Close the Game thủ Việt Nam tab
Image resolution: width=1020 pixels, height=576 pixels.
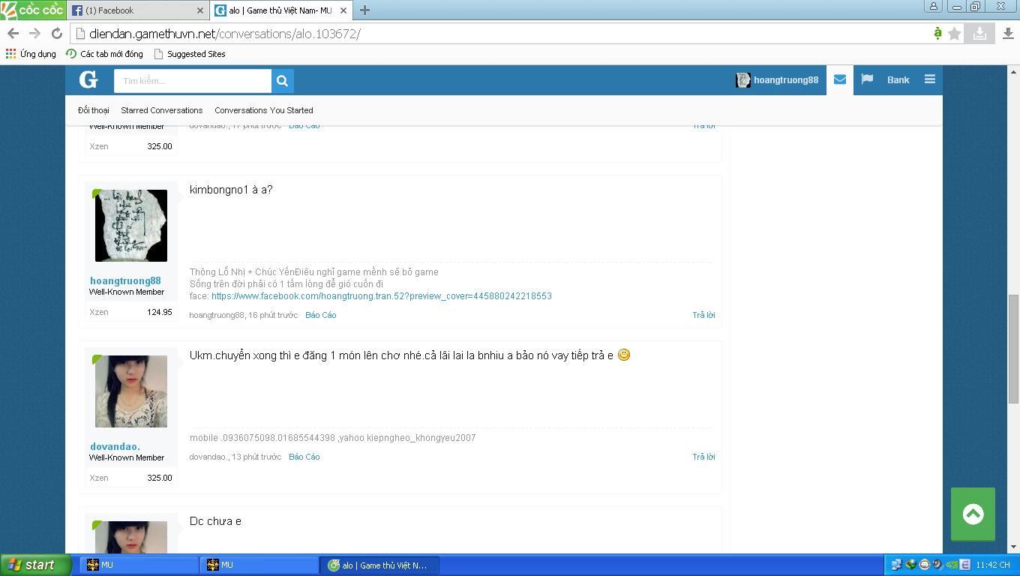click(x=343, y=10)
